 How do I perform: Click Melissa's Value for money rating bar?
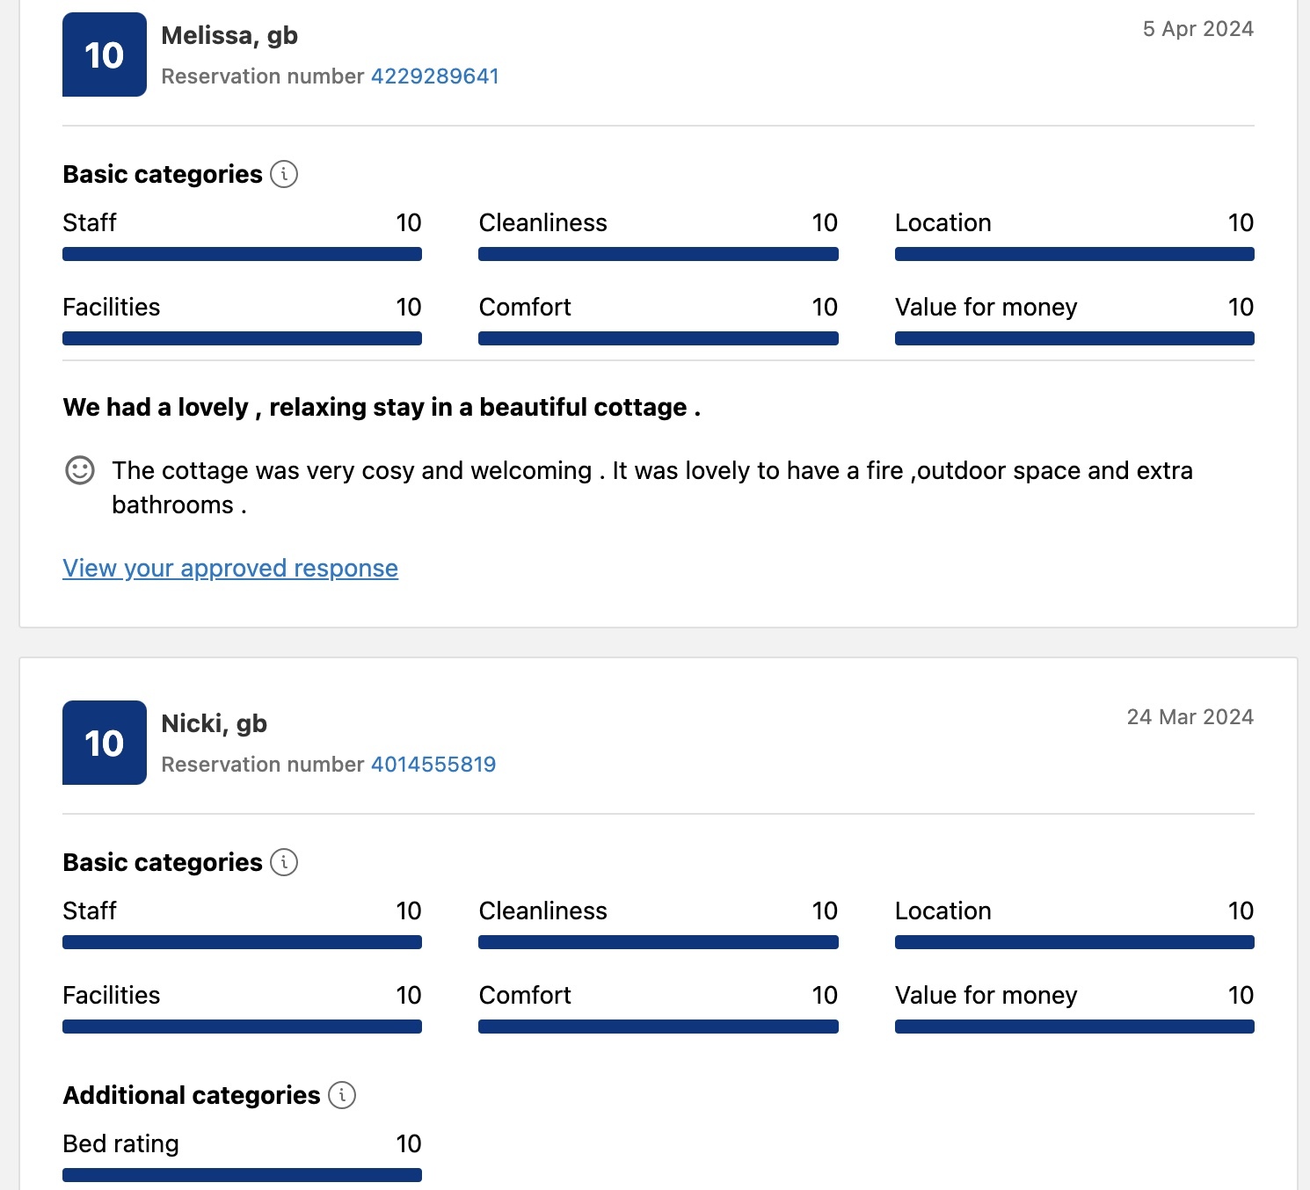point(1074,338)
